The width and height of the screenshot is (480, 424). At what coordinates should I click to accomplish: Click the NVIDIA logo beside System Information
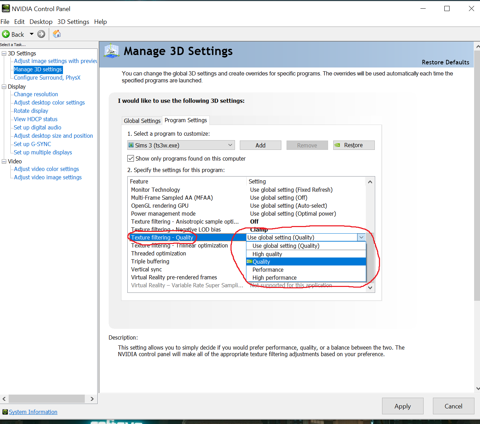coord(5,412)
